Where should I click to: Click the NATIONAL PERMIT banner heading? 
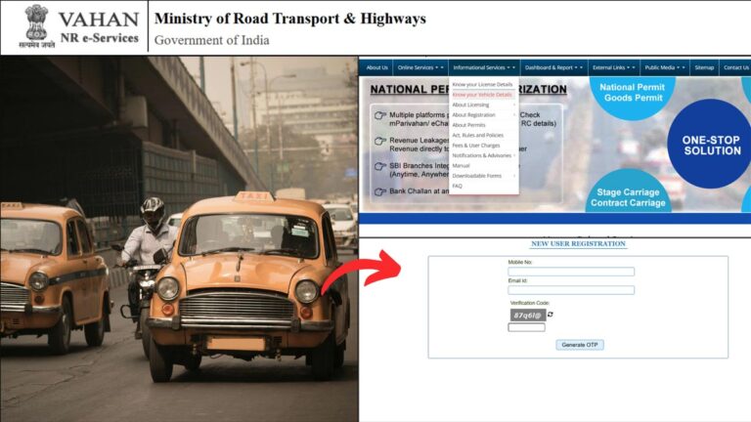[x=468, y=90]
